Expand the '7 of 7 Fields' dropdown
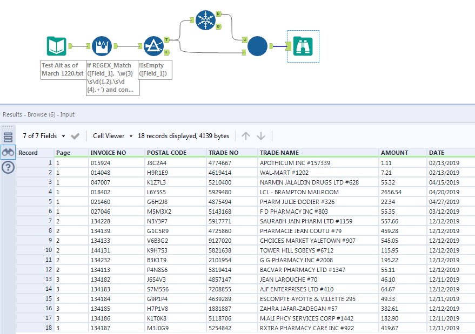The width and height of the screenshot is (475, 334). click(x=44, y=136)
